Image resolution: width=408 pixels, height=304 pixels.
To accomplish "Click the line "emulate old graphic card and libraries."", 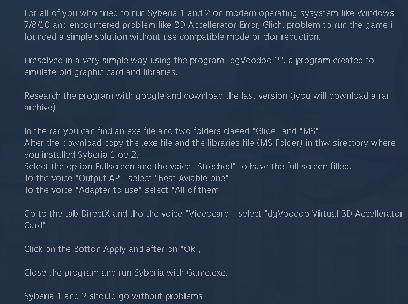I will [101, 72].
